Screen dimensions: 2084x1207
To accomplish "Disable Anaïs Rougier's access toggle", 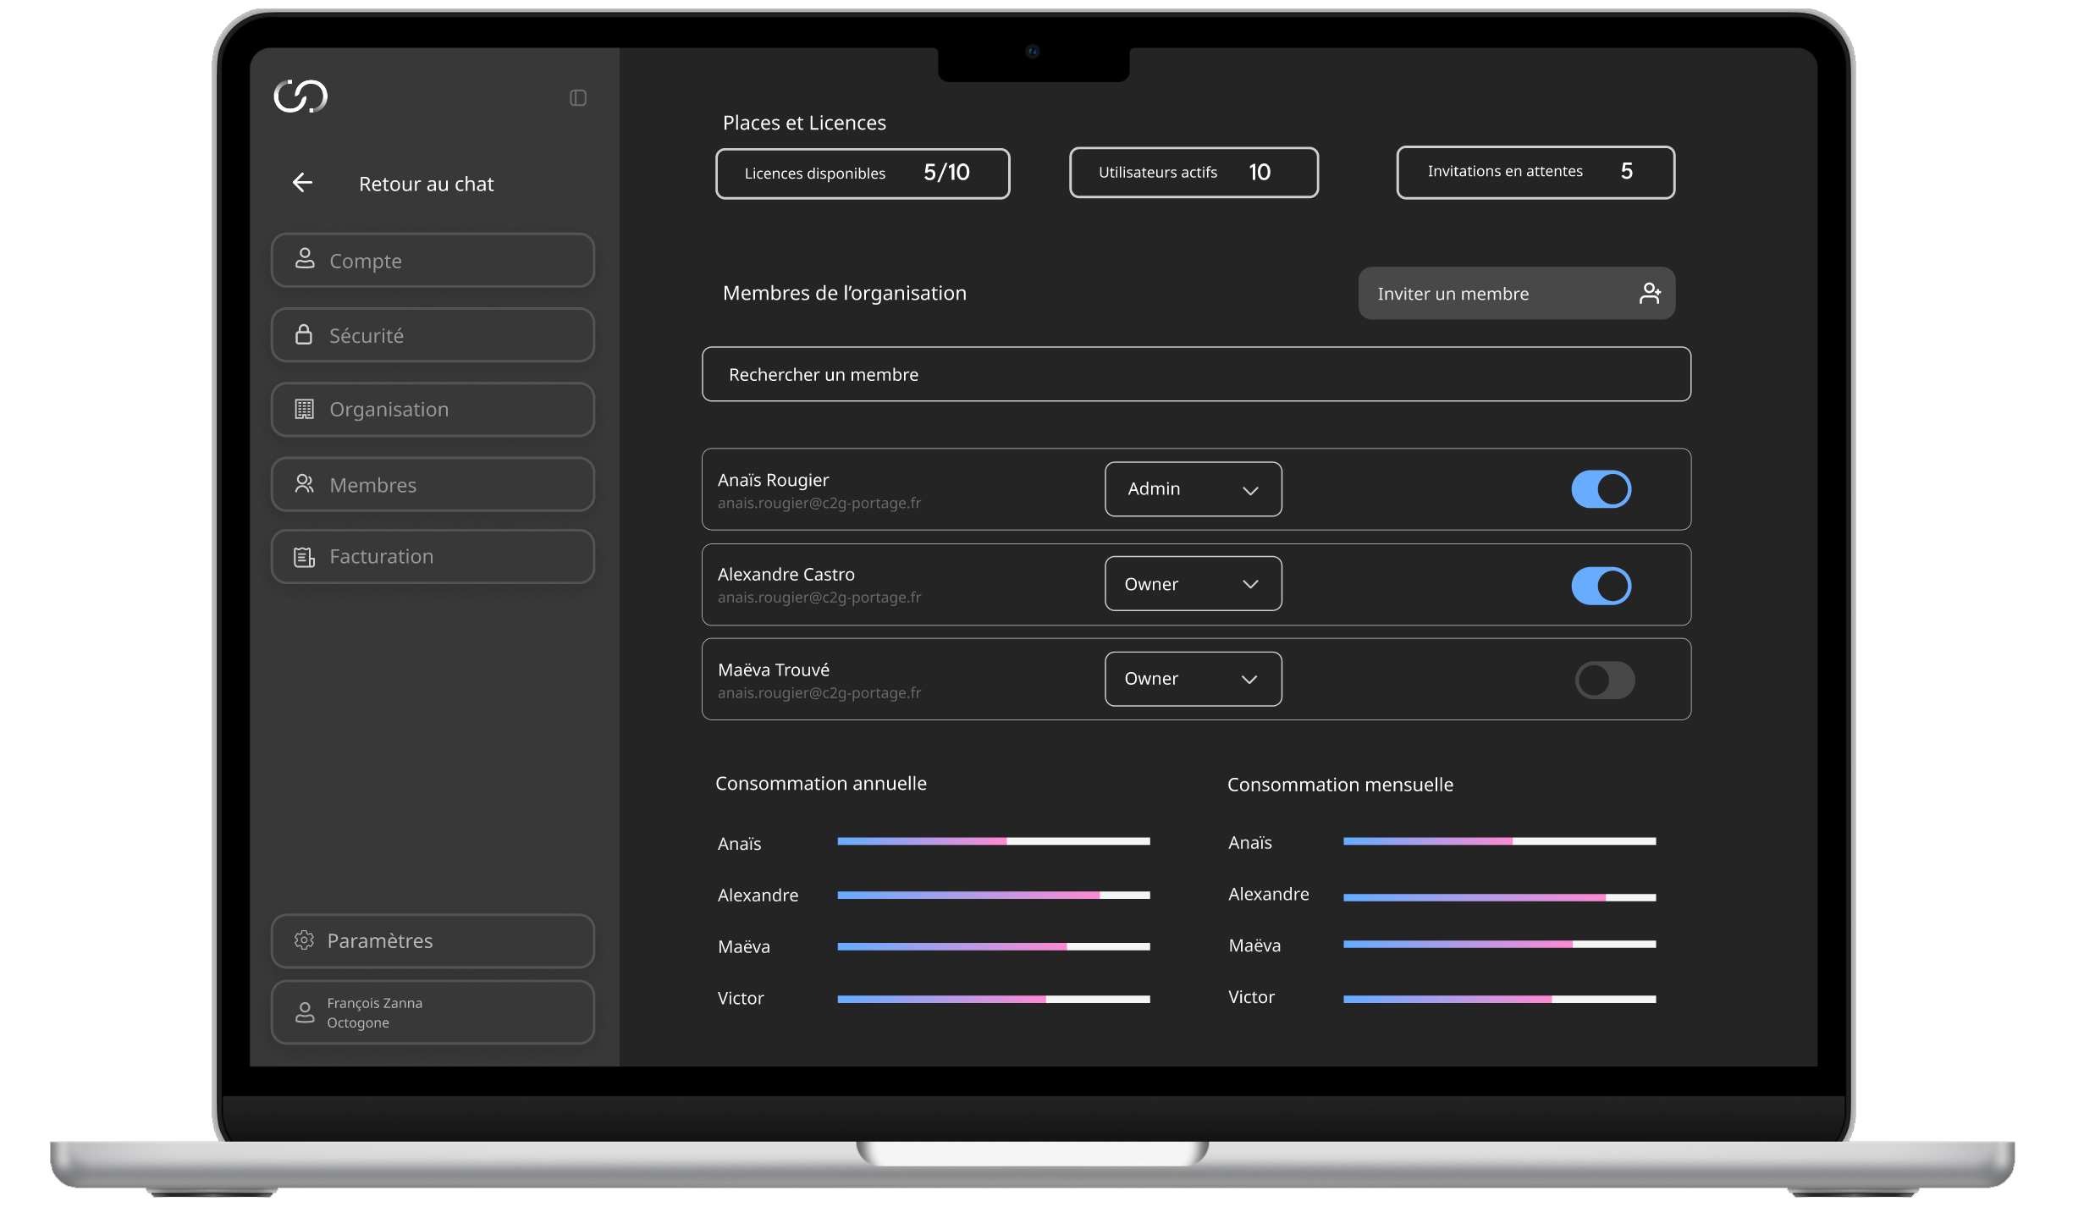I will 1601,489.
